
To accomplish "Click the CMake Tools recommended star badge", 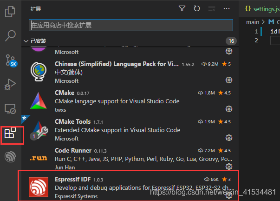I will [25, 118].
